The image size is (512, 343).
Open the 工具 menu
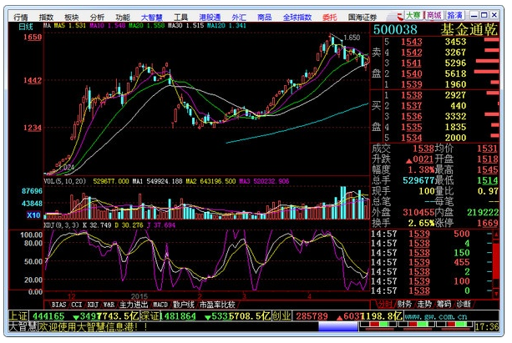(x=180, y=17)
